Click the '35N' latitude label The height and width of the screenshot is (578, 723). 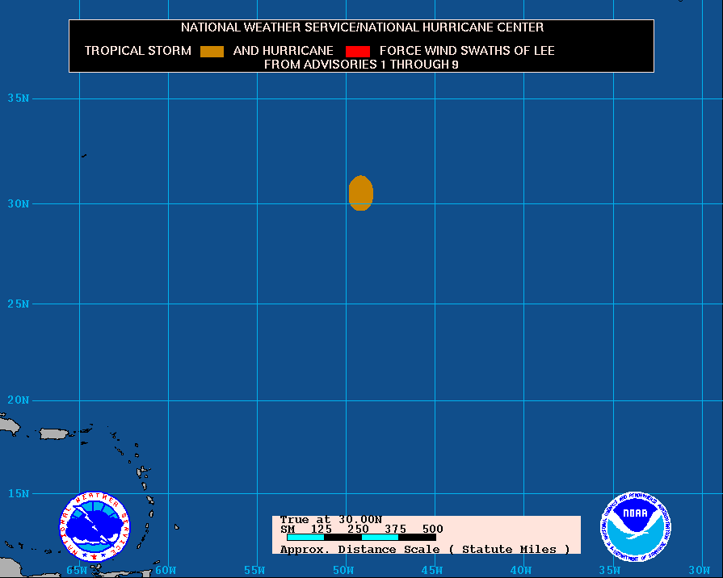(x=19, y=98)
